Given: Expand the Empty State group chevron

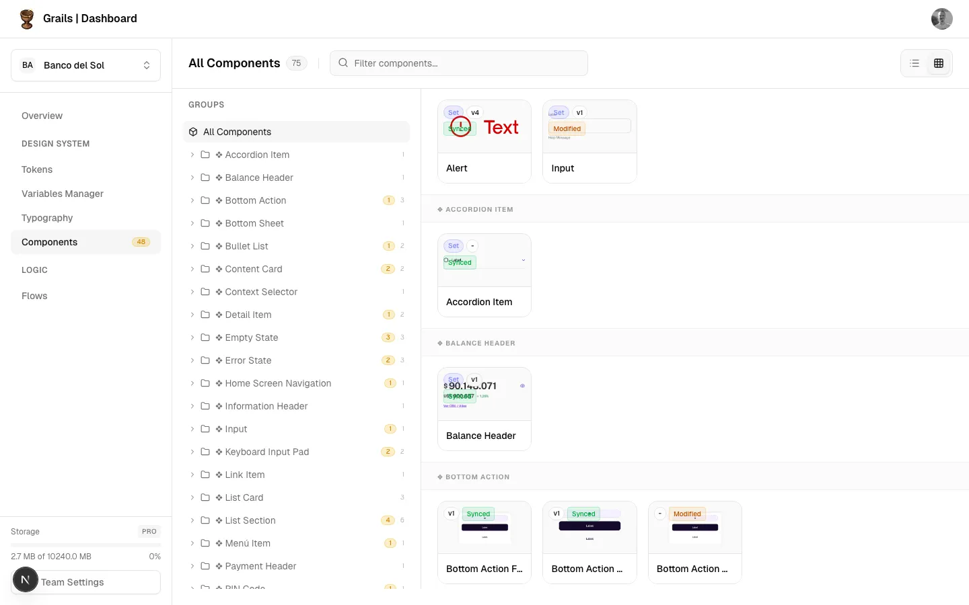Looking at the screenshot, I should 192,337.
